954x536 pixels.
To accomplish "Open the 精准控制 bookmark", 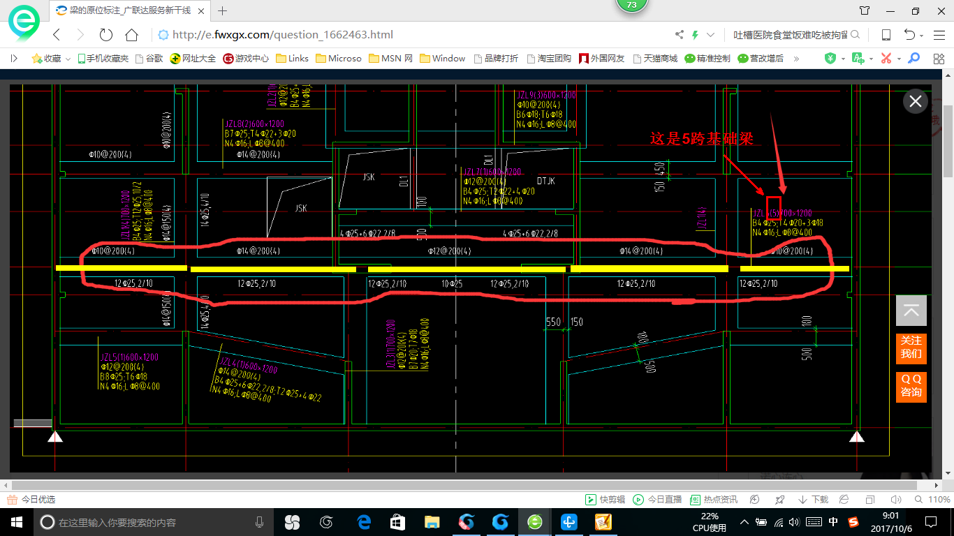I will [x=707, y=59].
